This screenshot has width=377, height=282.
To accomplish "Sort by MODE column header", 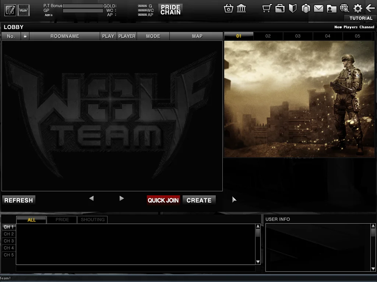I will click(153, 36).
